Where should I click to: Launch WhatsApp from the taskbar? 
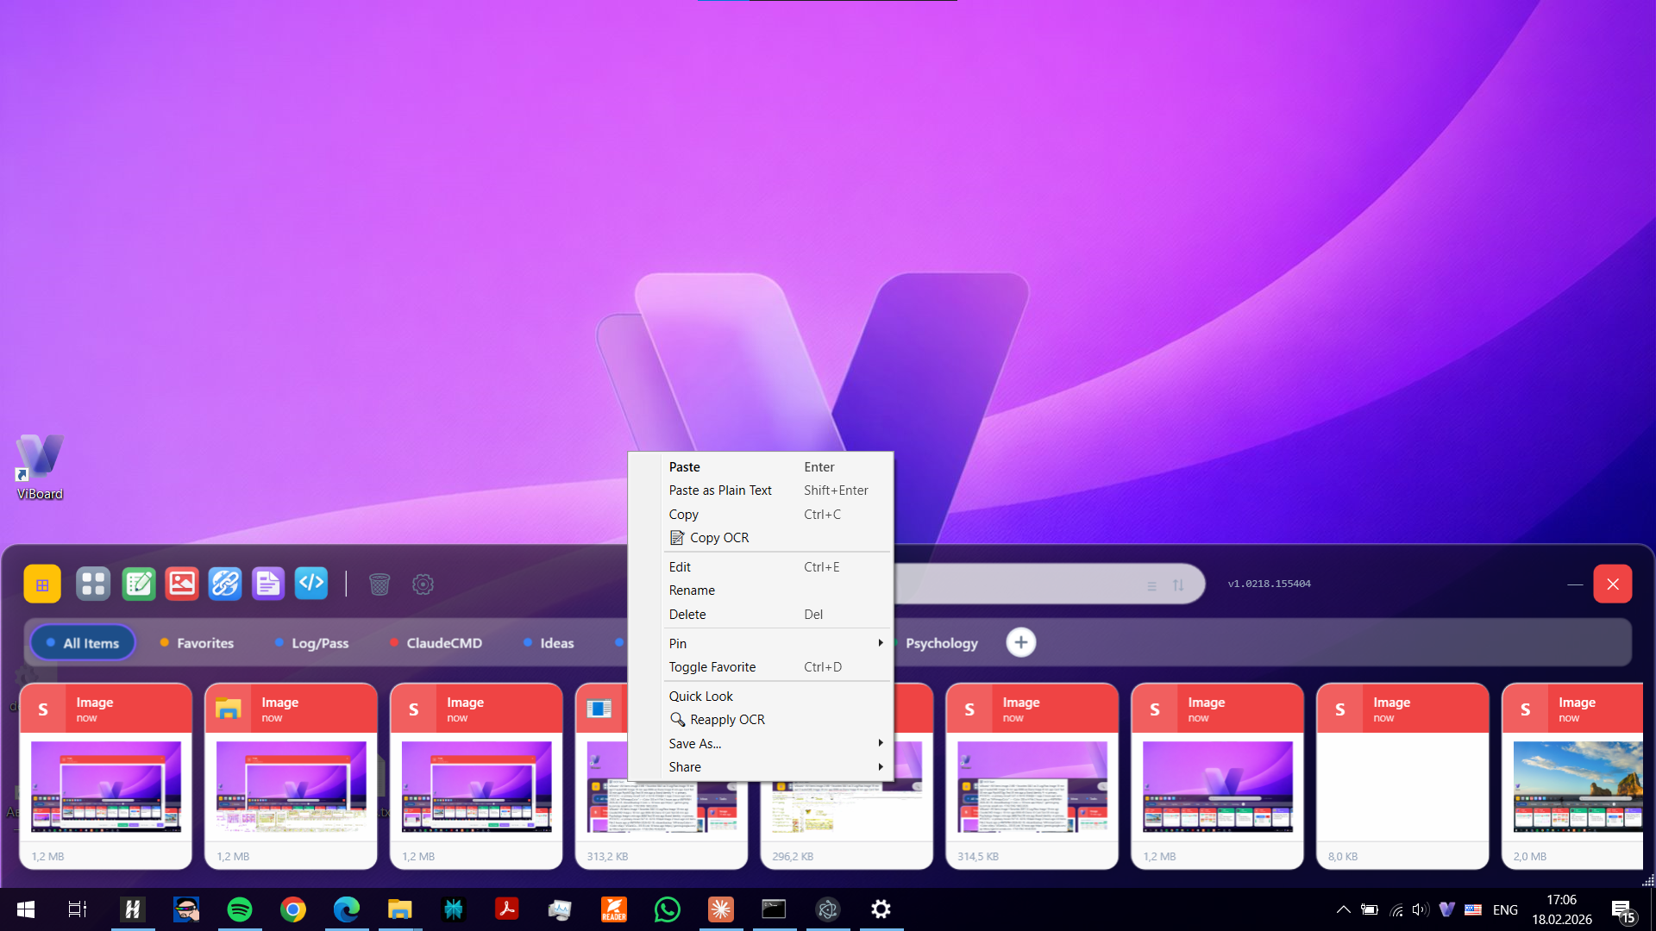pyautogui.click(x=667, y=909)
